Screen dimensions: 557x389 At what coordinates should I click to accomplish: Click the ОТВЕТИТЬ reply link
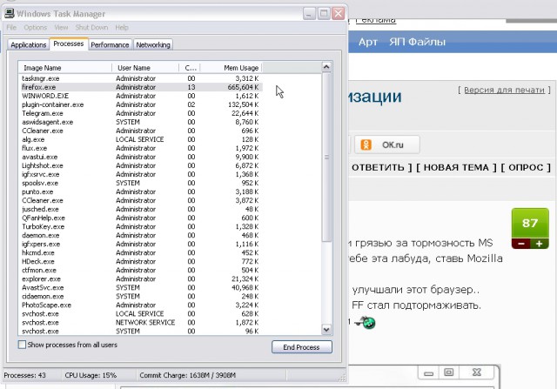378,167
